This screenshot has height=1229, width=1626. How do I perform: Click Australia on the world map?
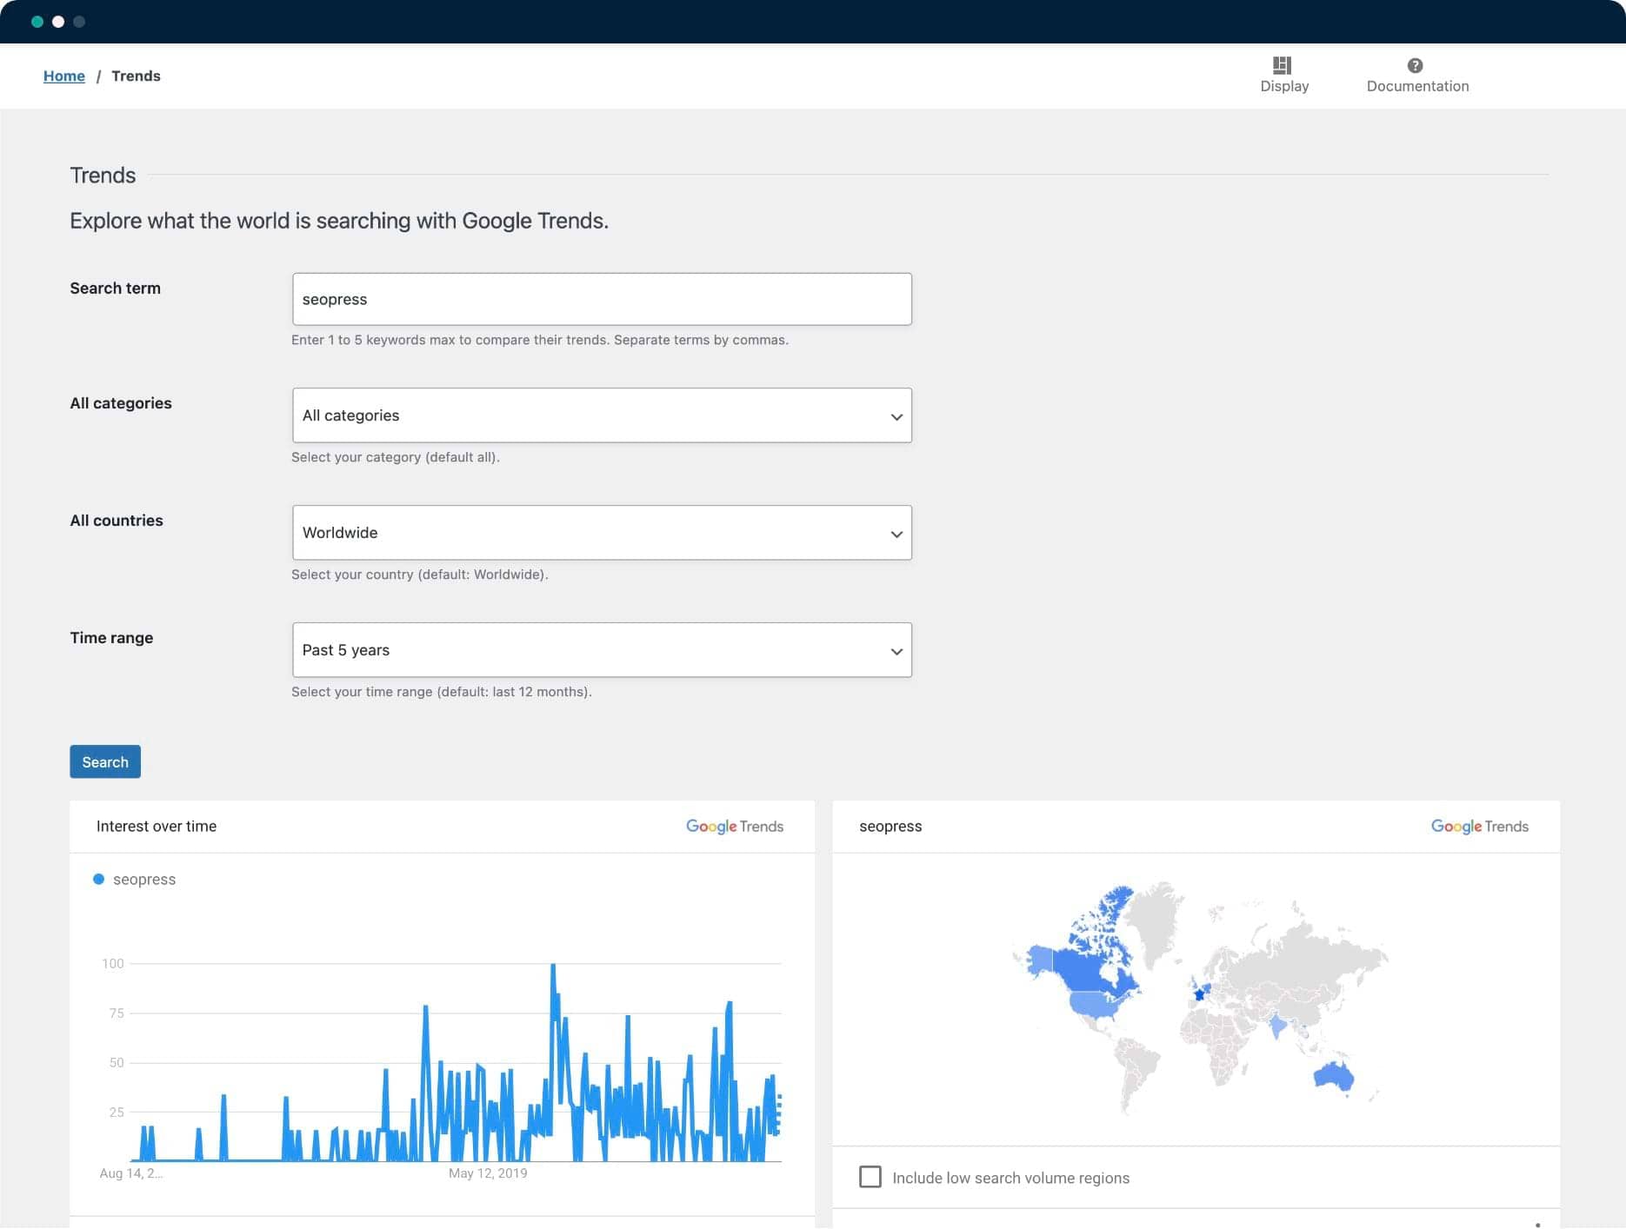[x=1332, y=1077]
